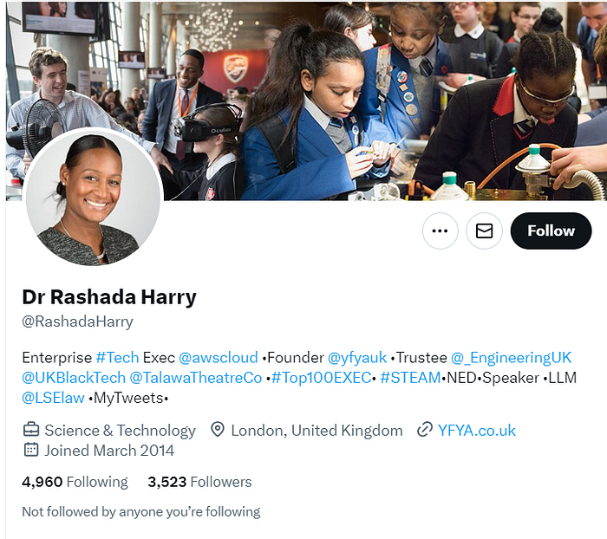Click the briefcase Science & Technology icon
Screen dimensions: 607x539
point(31,430)
